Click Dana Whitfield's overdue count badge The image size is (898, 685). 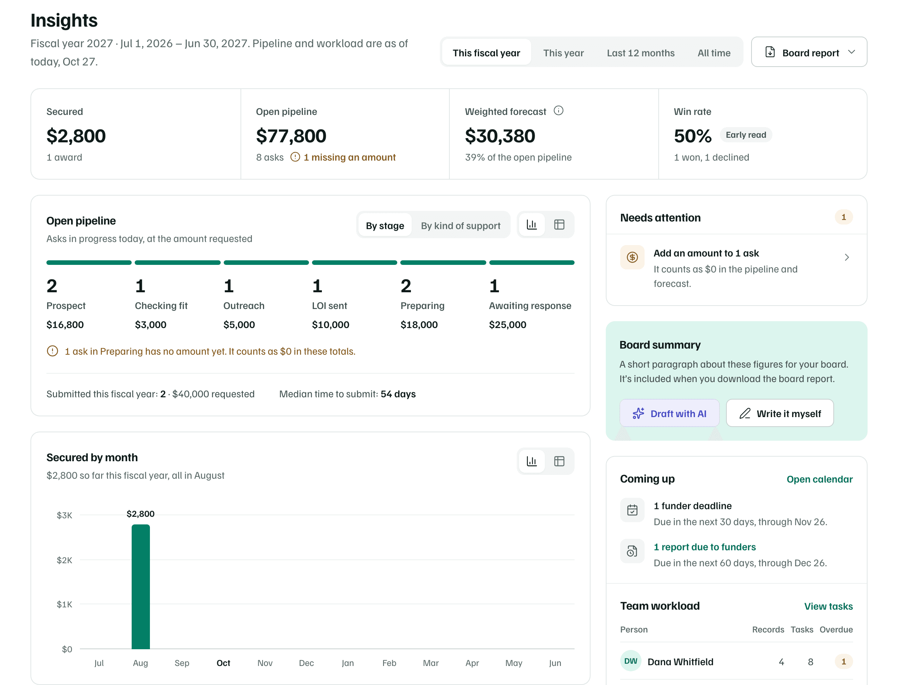[x=843, y=661]
